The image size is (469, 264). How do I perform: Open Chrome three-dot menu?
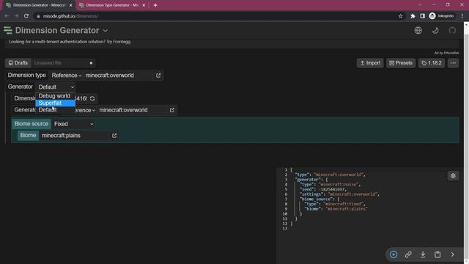(462, 16)
